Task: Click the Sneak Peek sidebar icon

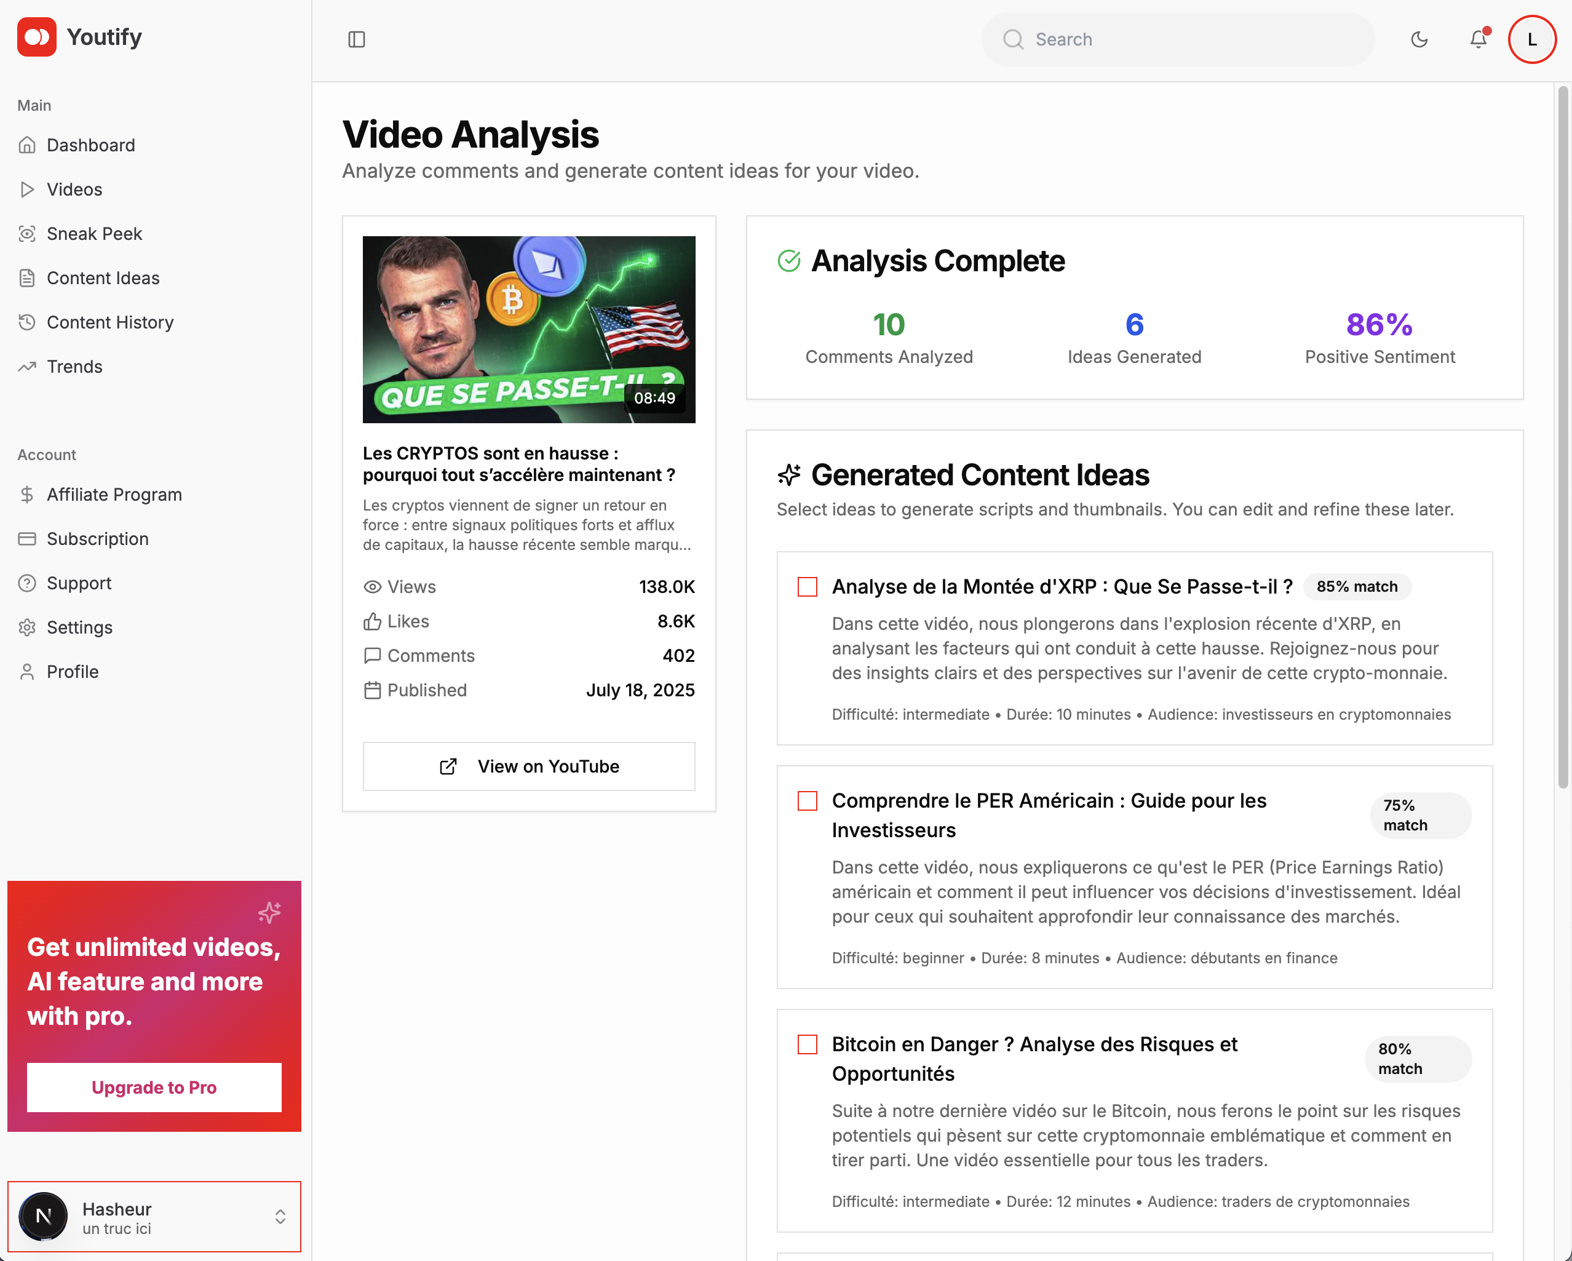Action: (27, 234)
